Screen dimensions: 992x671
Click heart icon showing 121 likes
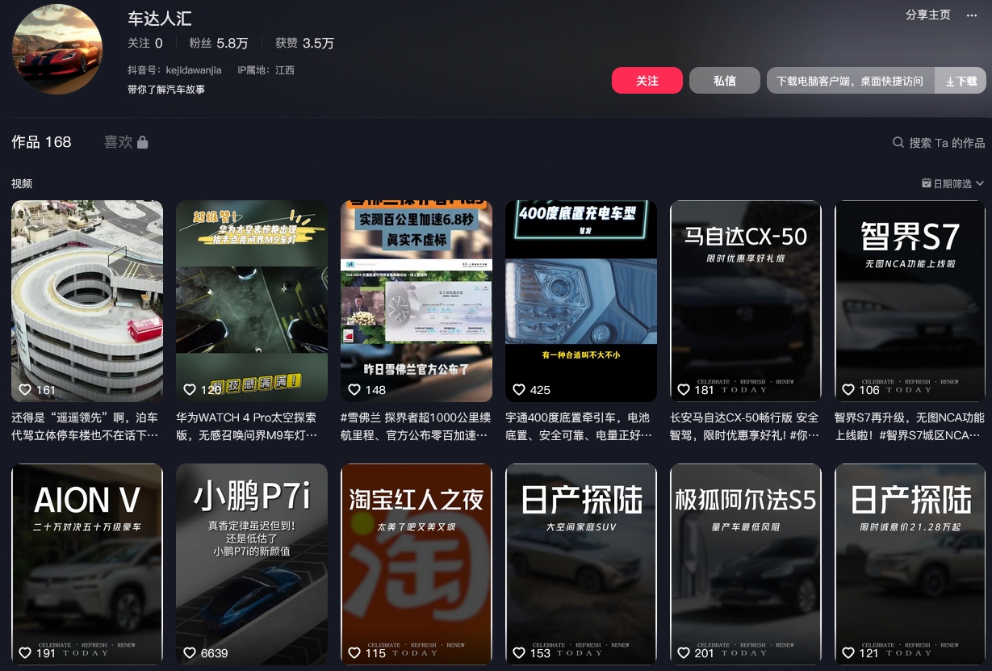pos(848,652)
